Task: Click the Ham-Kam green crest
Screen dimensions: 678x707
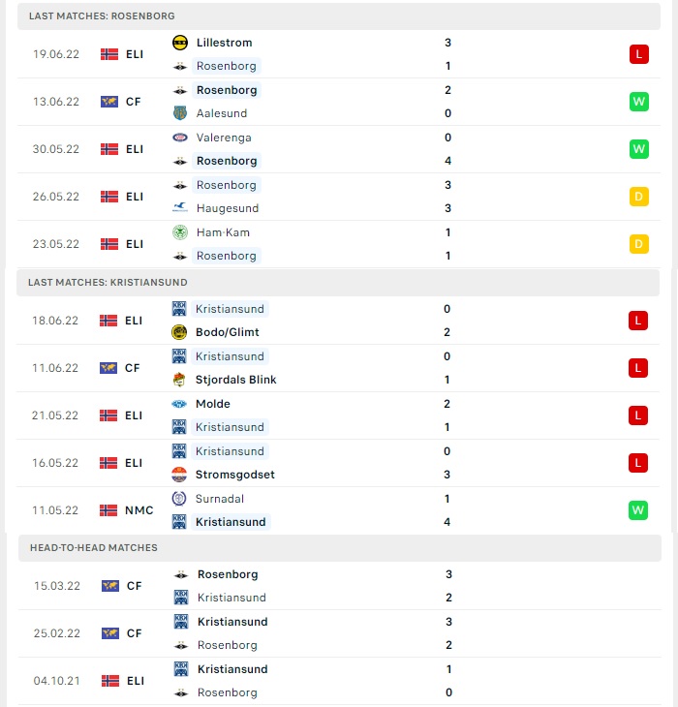Action: [180, 232]
